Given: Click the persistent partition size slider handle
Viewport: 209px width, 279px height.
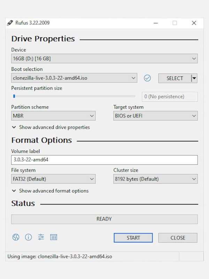Looking at the screenshot, I should coord(14,96).
